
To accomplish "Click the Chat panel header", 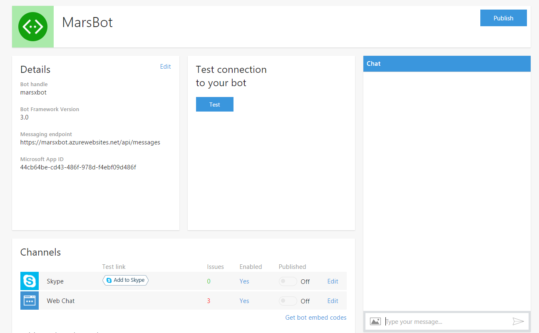I will 447,64.
